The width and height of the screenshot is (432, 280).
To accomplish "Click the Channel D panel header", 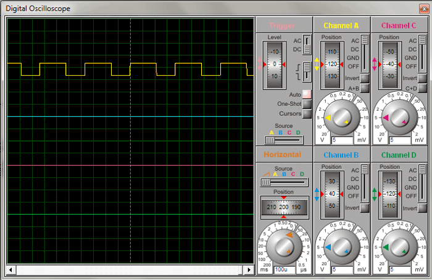I will [399, 155].
